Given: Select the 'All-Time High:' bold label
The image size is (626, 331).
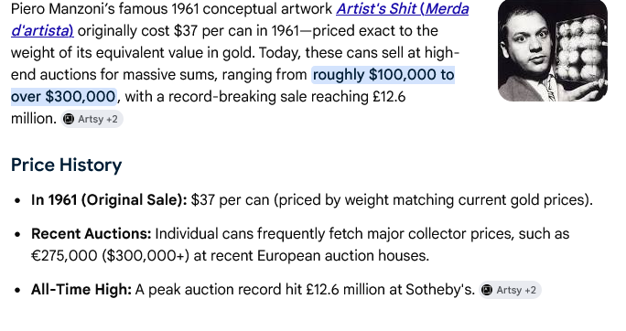Looking at the screenshot, I should point(81,290).
